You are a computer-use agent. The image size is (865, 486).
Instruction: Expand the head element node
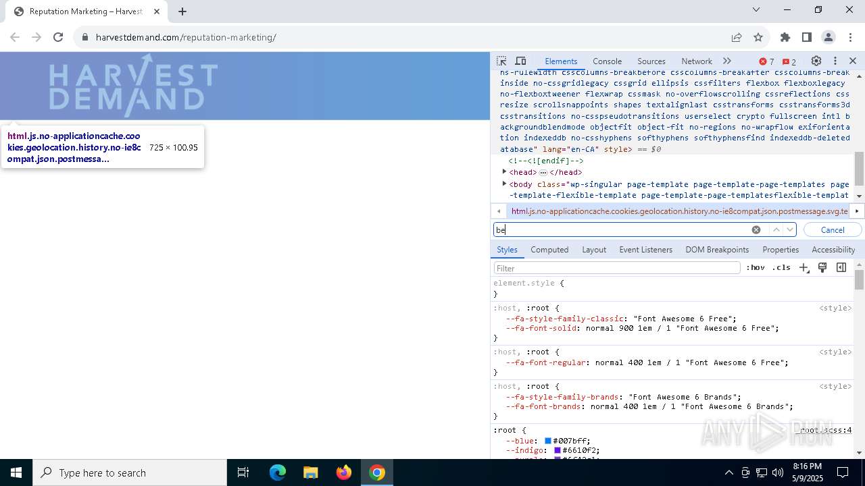[x=504, y=172]
